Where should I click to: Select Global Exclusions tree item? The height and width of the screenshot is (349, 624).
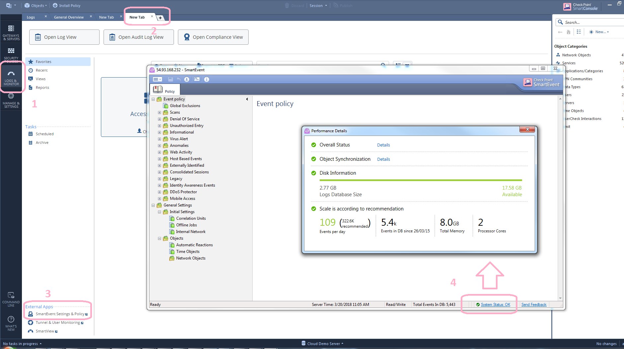[185, 106]
